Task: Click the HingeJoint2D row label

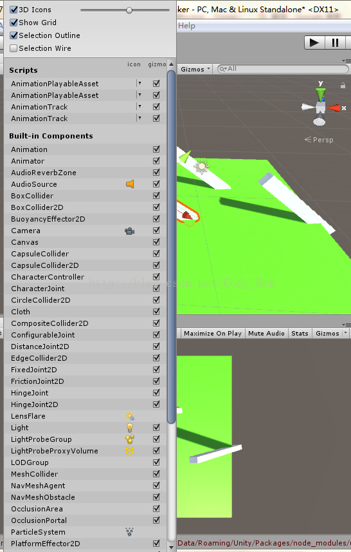Action: click(35, 404)
